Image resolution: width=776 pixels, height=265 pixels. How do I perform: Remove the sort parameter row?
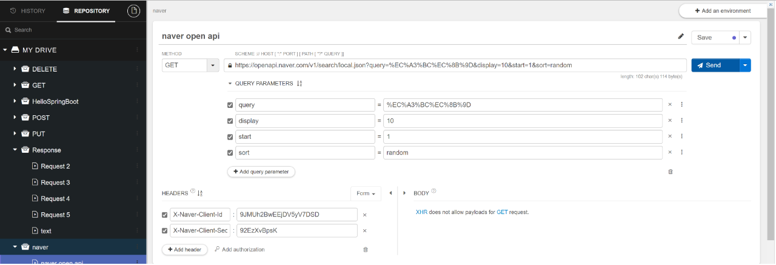pos(670,152)
